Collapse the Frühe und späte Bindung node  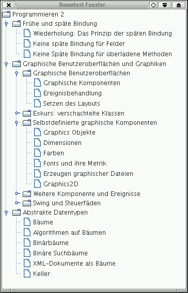pyautogui.click(x=6, y=24)
